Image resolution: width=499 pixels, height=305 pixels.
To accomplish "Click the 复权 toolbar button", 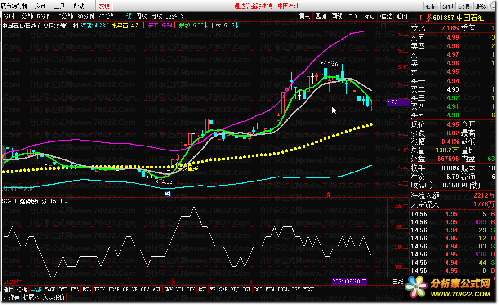I will tap(304, 16).
